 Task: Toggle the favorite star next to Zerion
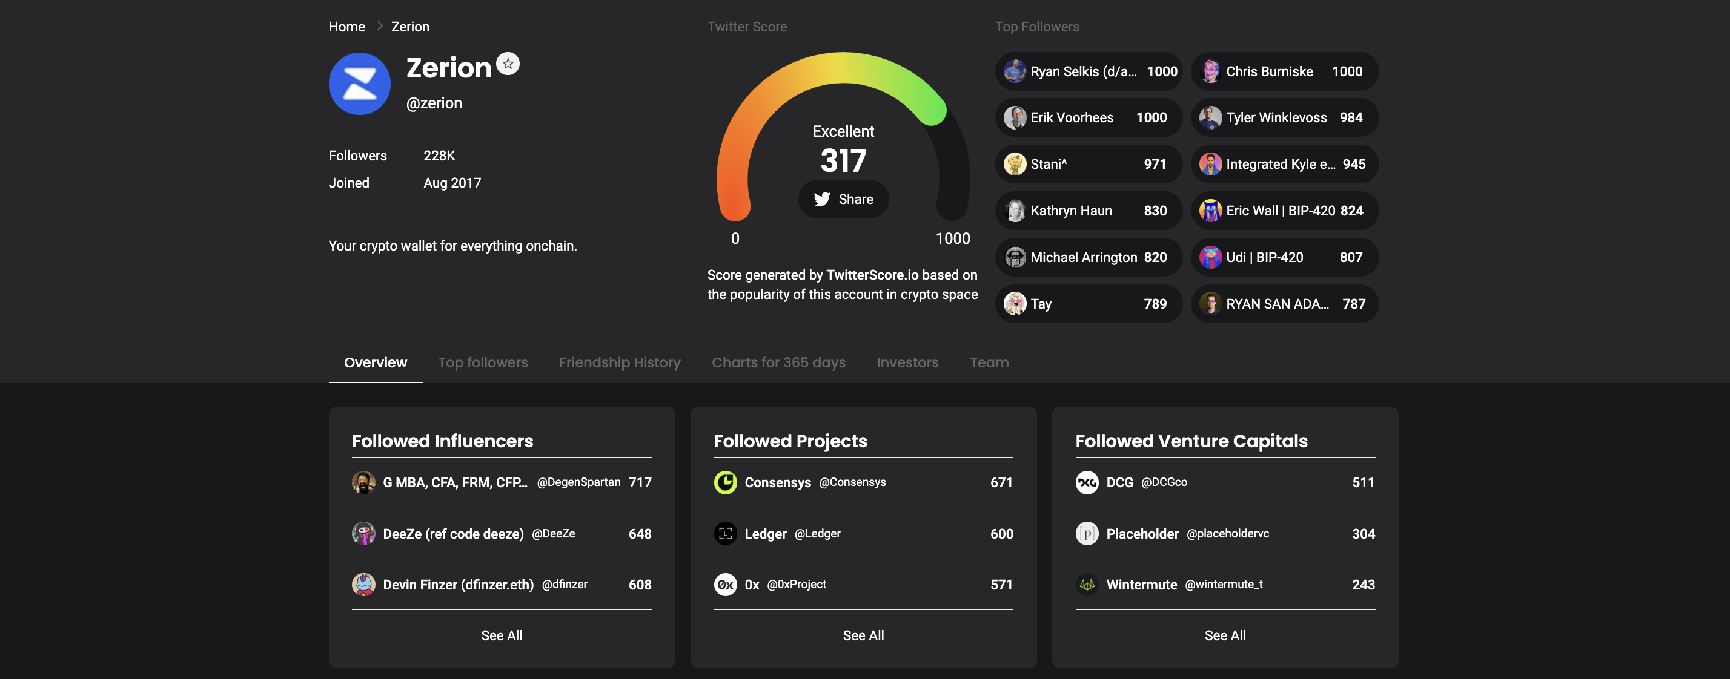tap(508, 64)
